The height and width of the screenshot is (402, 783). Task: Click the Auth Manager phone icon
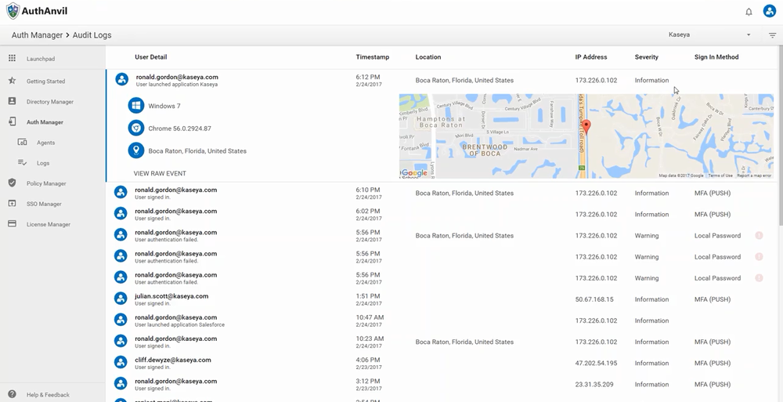point(12,121)
